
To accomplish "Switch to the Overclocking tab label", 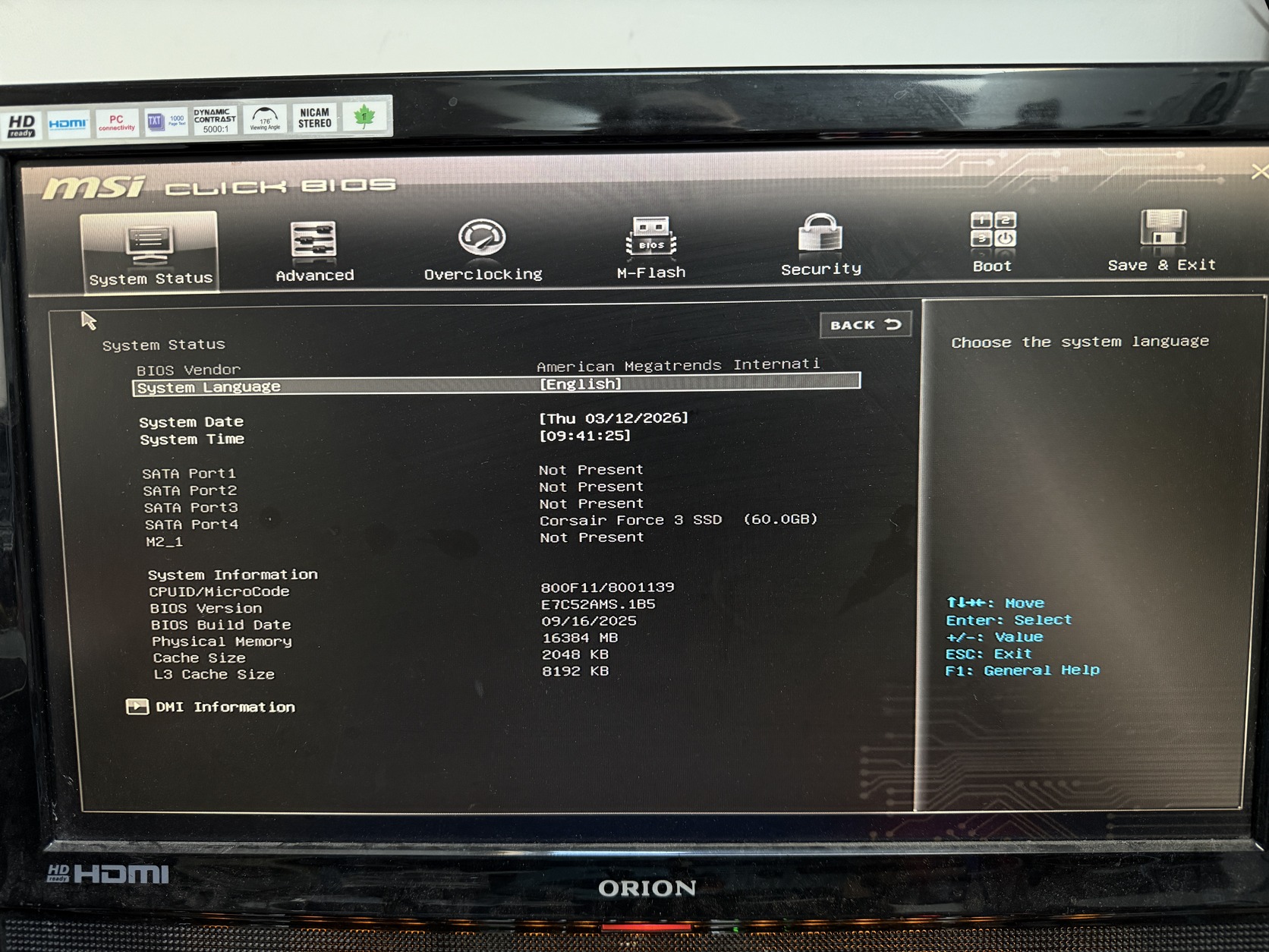I will [x=483, y=274].
